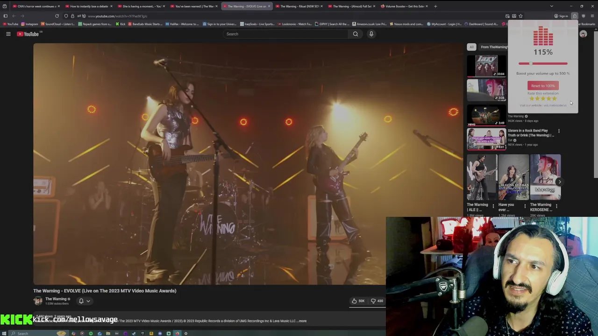Open The Warning channel avatar

tap(38, 301)
